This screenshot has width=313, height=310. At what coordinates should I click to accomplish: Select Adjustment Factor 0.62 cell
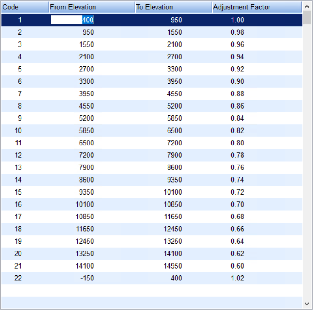tap(237, 254)
